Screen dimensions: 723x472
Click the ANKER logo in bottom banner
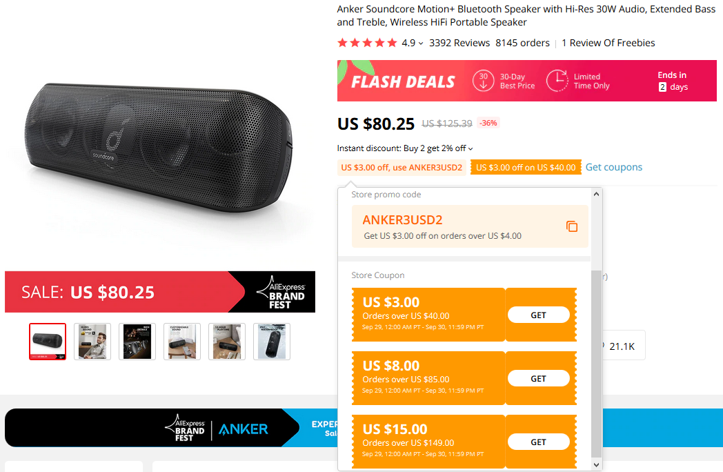click(243, 429)
